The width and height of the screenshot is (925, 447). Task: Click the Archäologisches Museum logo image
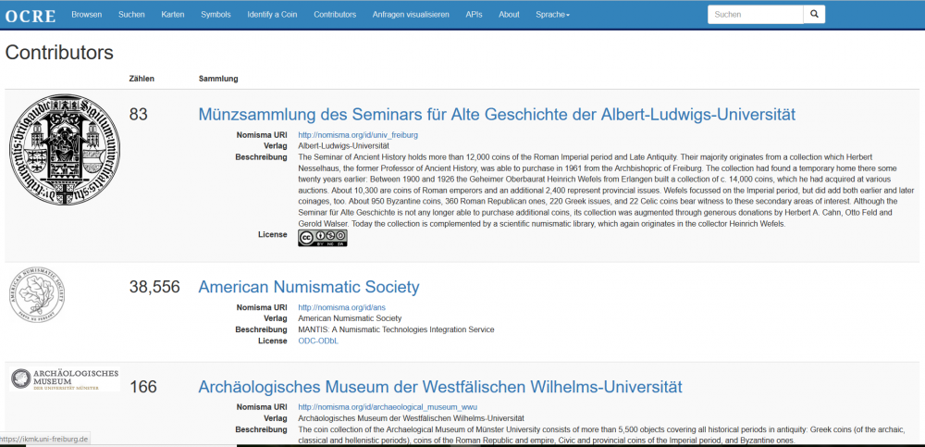click(65, 379)
